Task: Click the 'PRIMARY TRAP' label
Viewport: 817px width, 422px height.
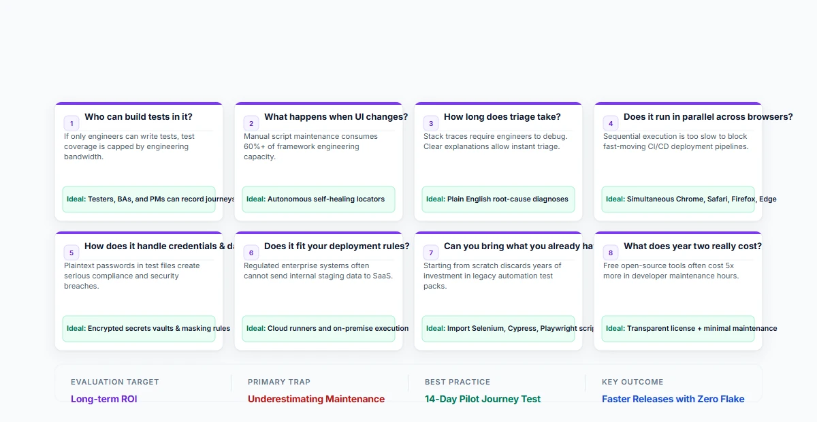Action: 279,383
